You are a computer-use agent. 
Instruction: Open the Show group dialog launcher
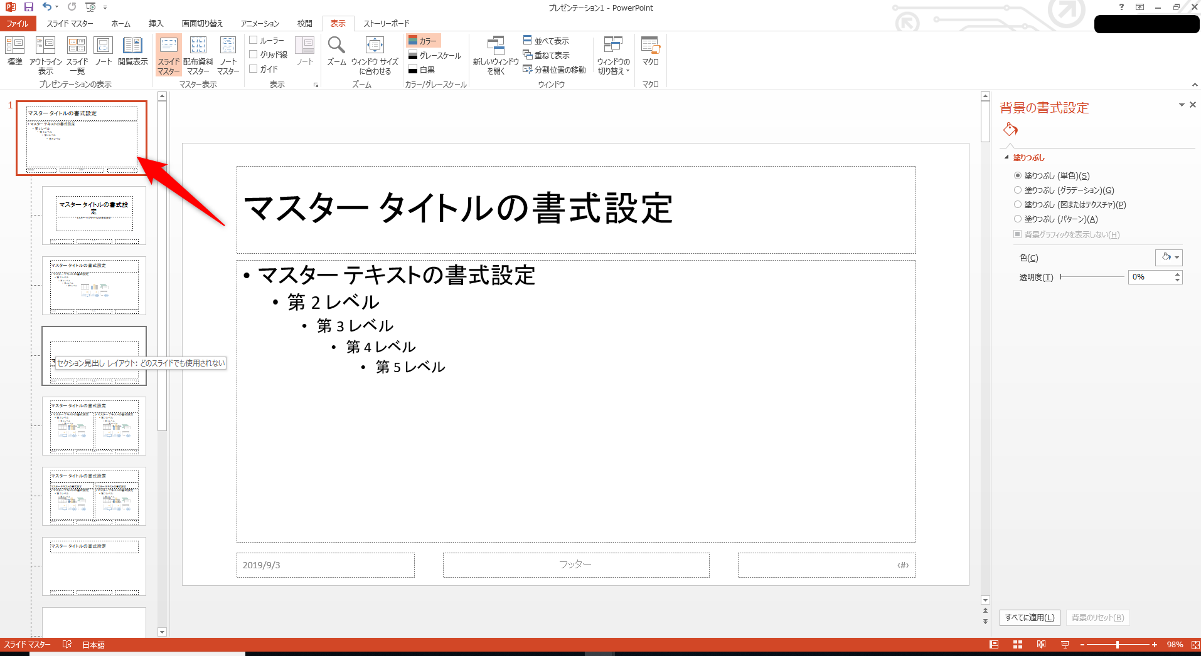(x=316, y=85)
